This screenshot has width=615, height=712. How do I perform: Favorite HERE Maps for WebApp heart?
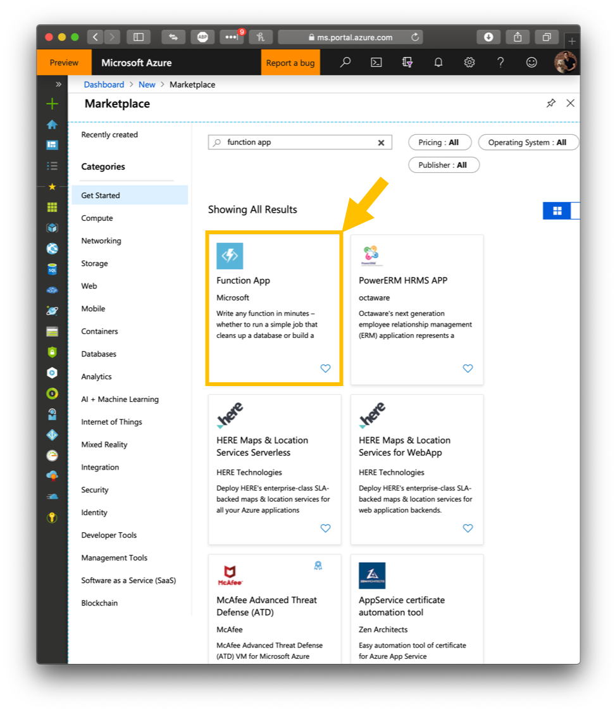pos(468,528)
